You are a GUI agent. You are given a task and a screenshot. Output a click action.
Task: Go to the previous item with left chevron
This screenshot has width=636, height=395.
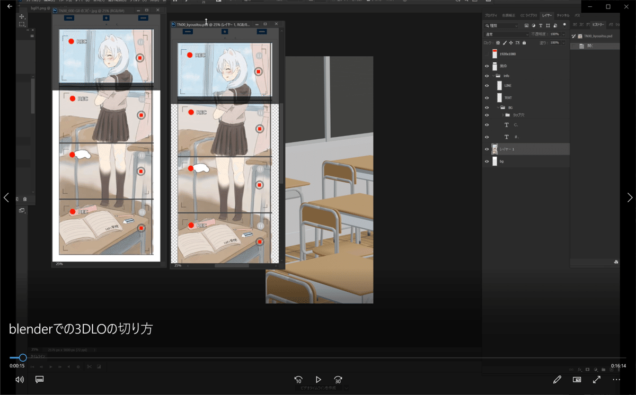tap(6, 197)
